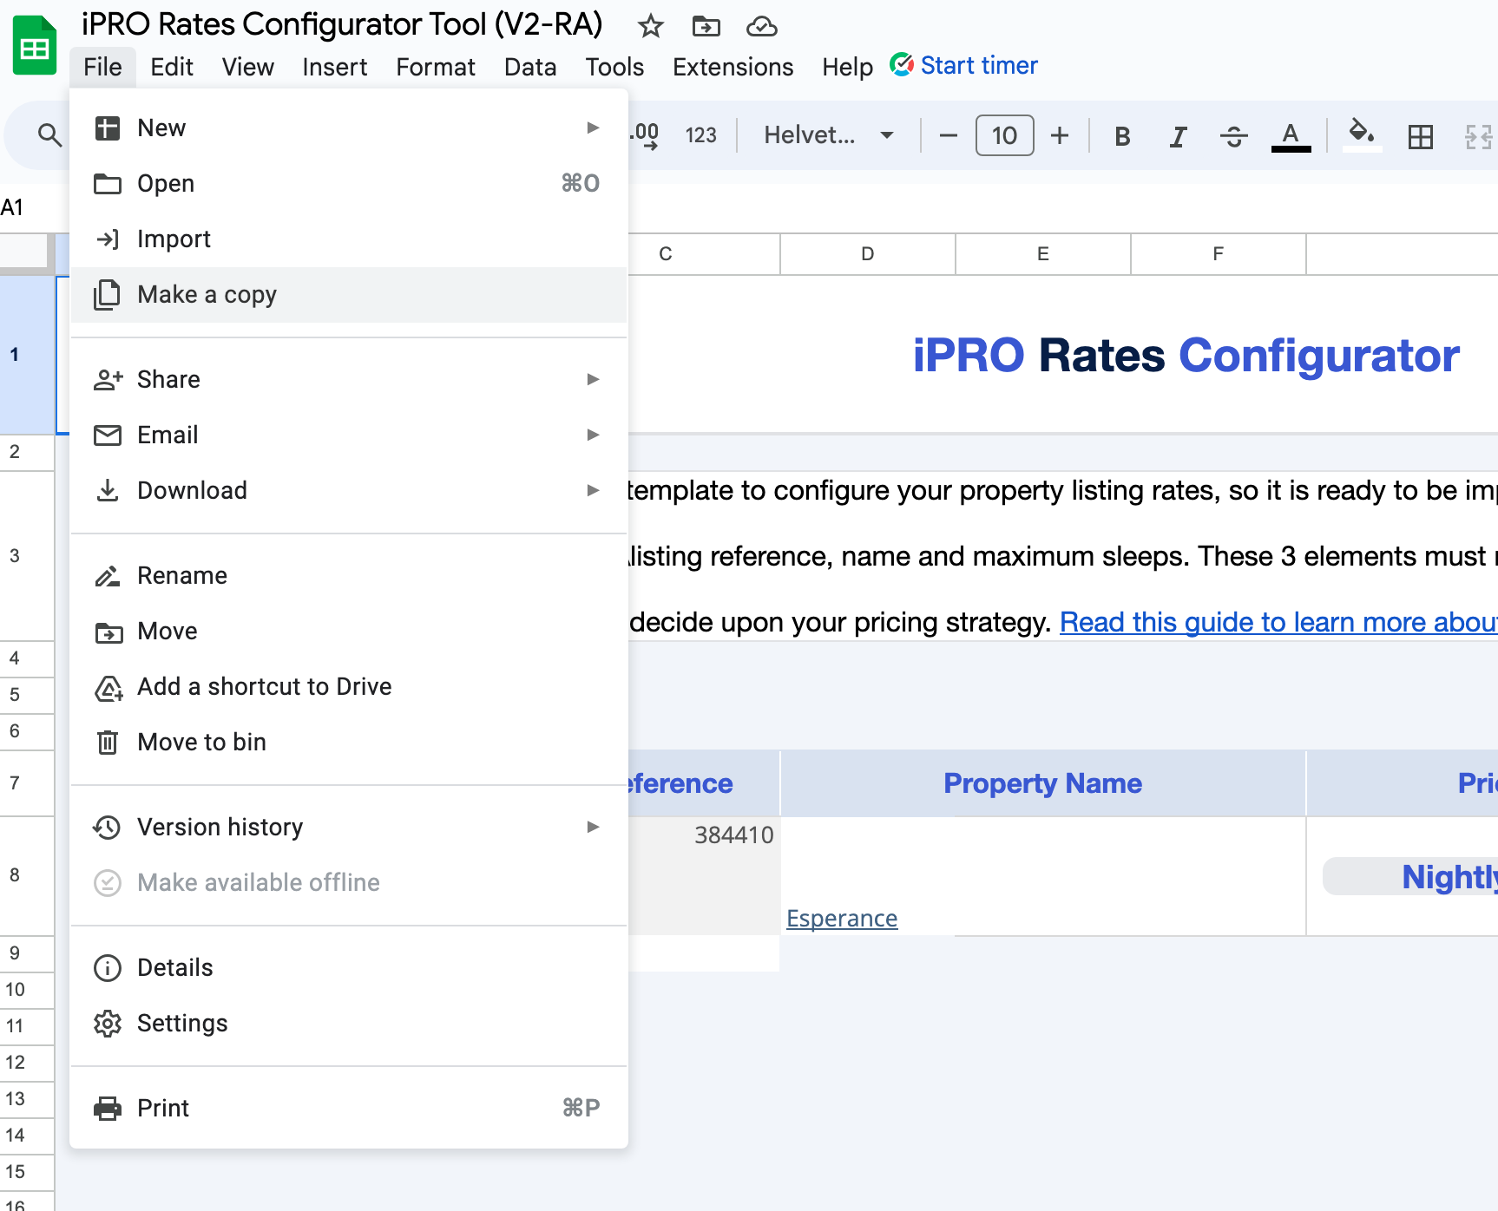
Task: Click the document title text
Action: [x=342, y=24]
